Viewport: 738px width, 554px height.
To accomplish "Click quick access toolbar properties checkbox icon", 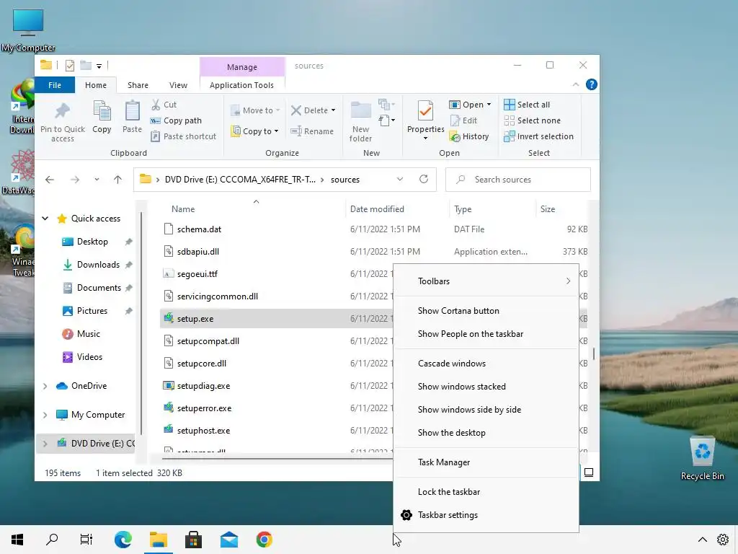I will (x=70, y=66).
